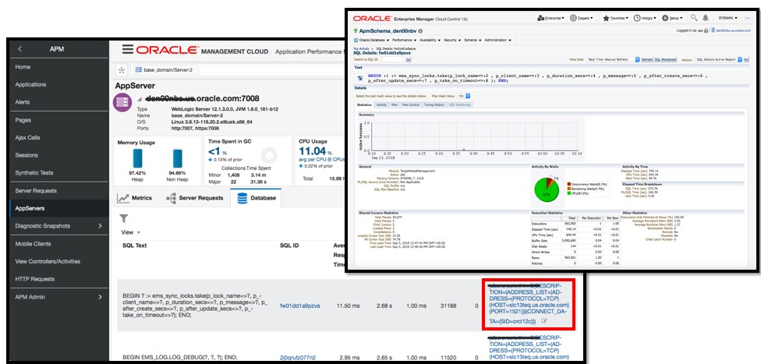This screenshot has height=364, width=761.
Task: Click the SQL Worksheet button
Action: [665, 59]
